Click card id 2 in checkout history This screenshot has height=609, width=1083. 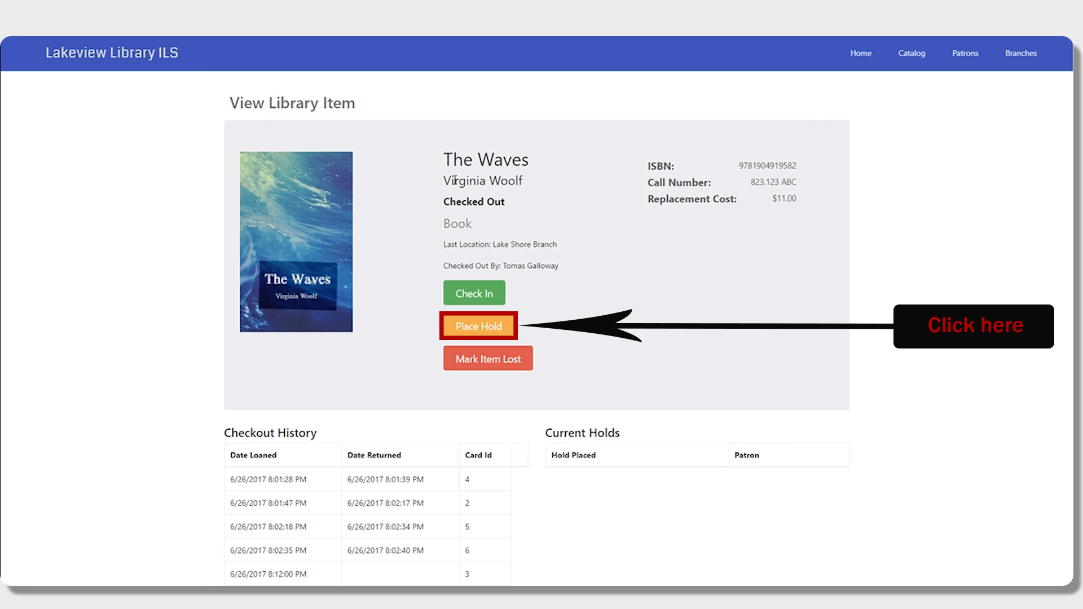[x=467, y=503]
